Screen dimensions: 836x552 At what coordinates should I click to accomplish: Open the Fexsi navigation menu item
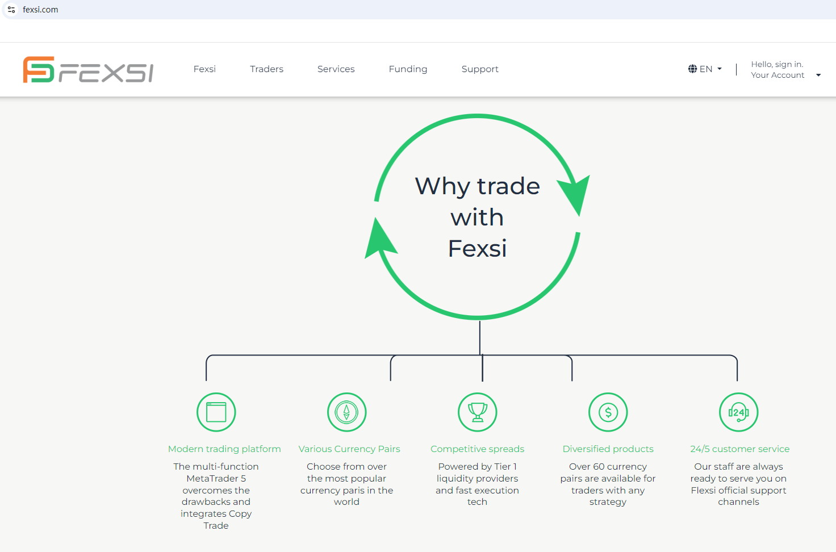204,69
